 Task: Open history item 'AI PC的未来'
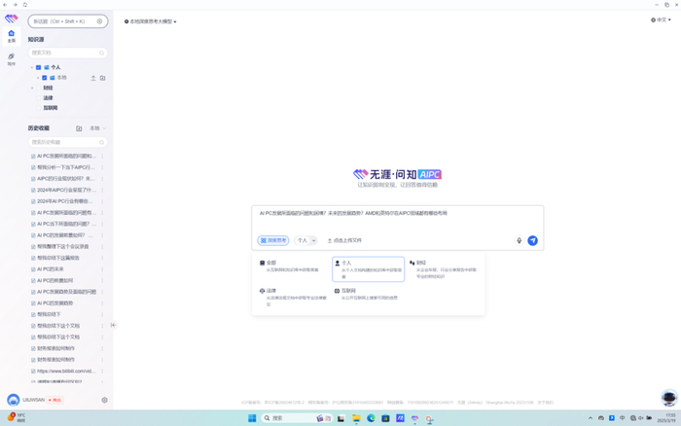pos(50,269)
